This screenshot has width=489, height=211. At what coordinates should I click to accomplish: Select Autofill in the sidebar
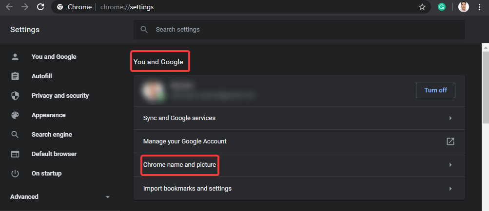pyautogui.click(x=41, y=76)
